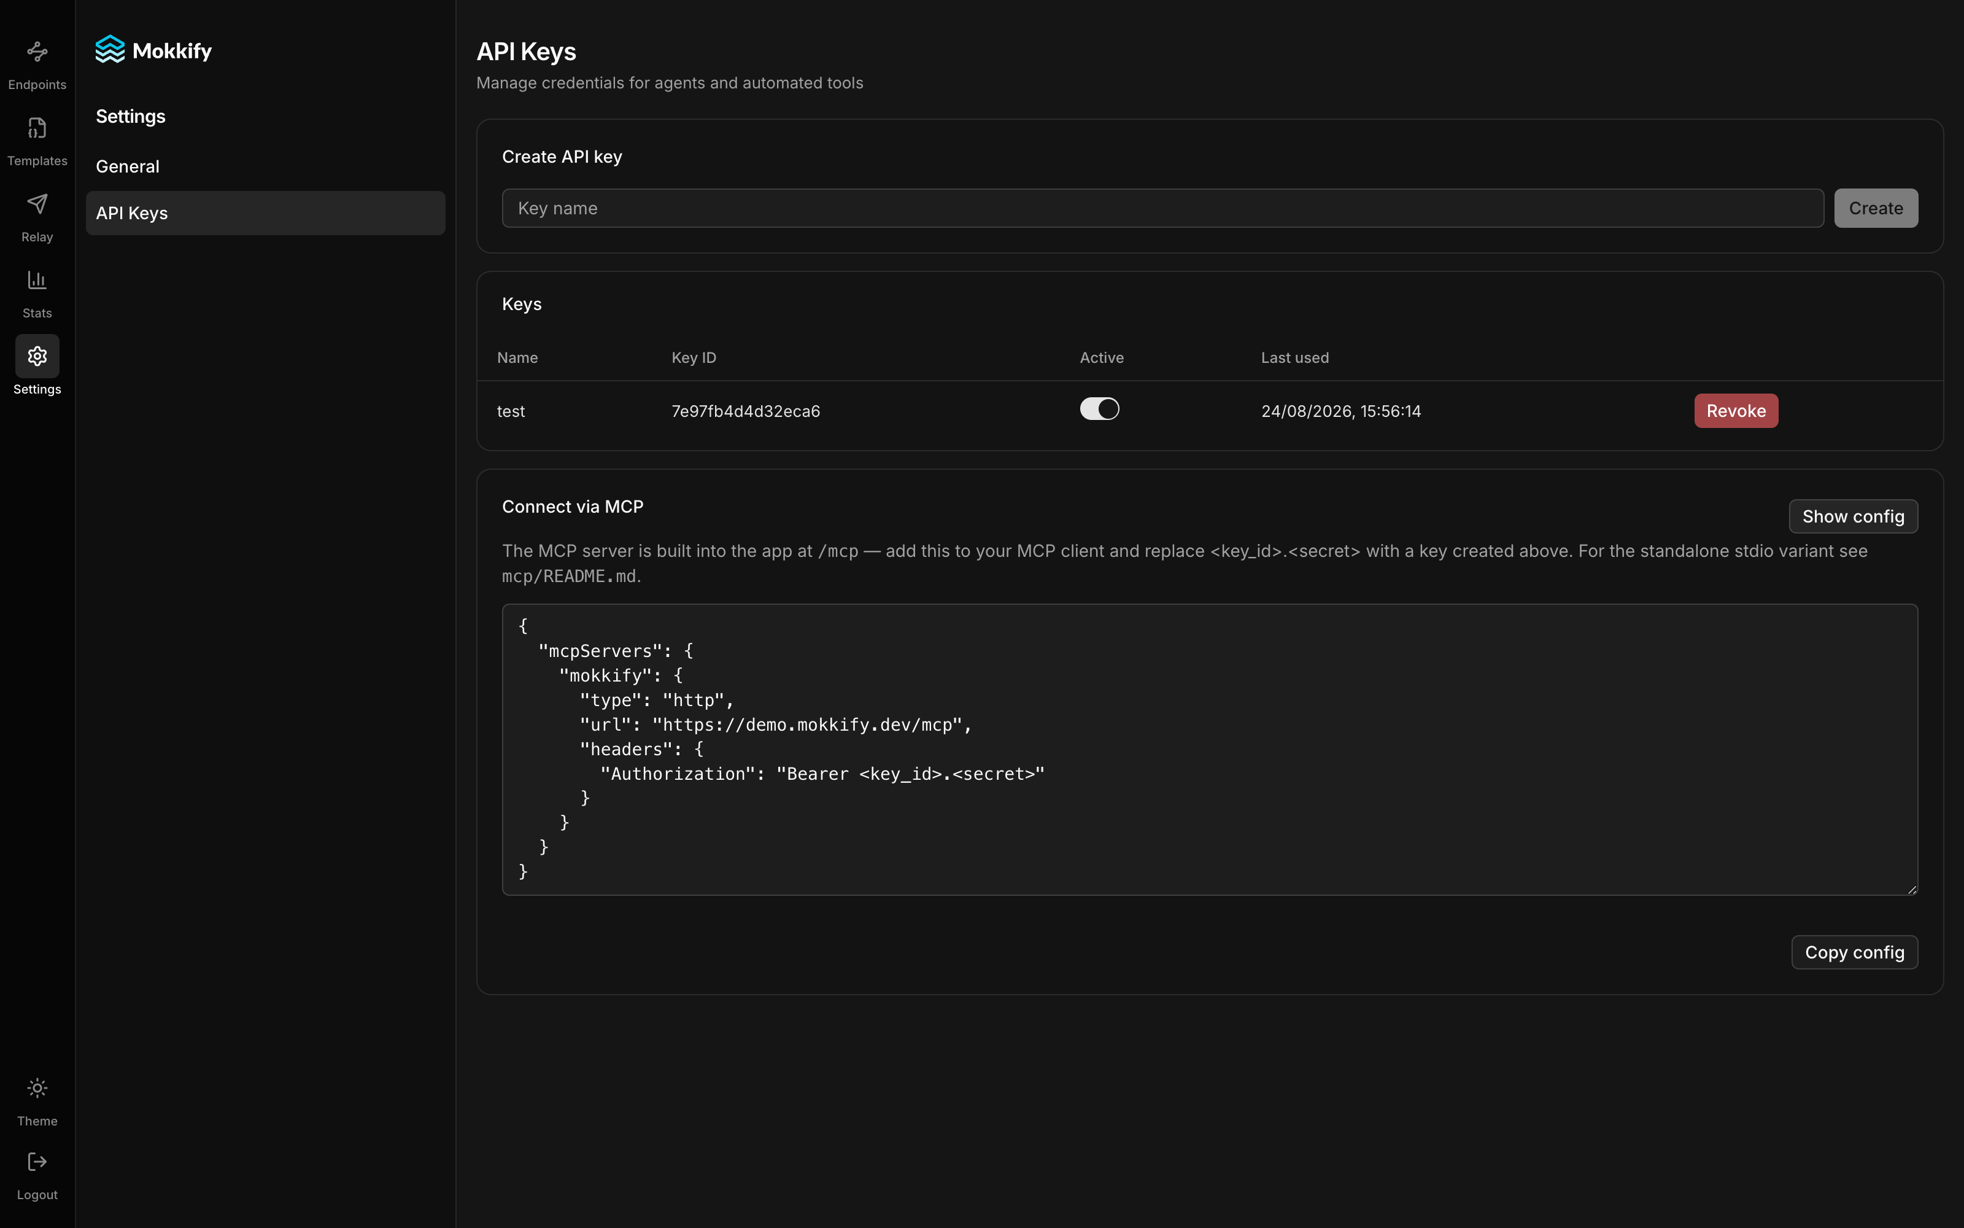Open the Templates icon in sidebar

pos(37,128)
